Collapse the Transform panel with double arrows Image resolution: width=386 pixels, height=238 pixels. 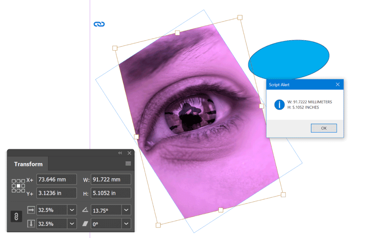[120, 153]
